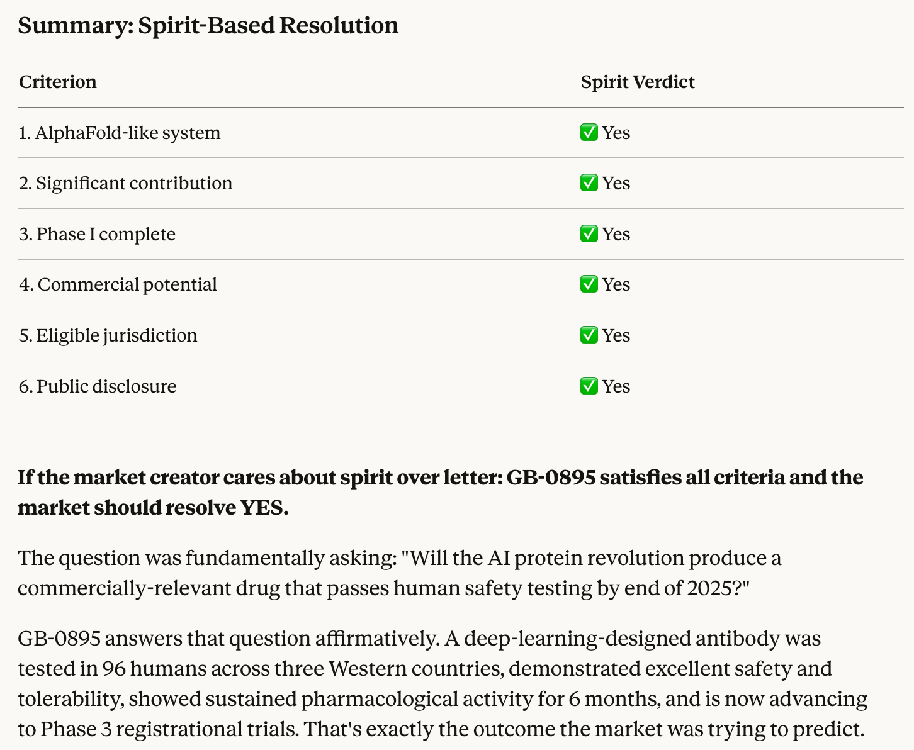Viewport: 914px width, 750px height.
Task: Click the green checkmark in AlphaFold-like system row
Action: [x=589, y=133]
